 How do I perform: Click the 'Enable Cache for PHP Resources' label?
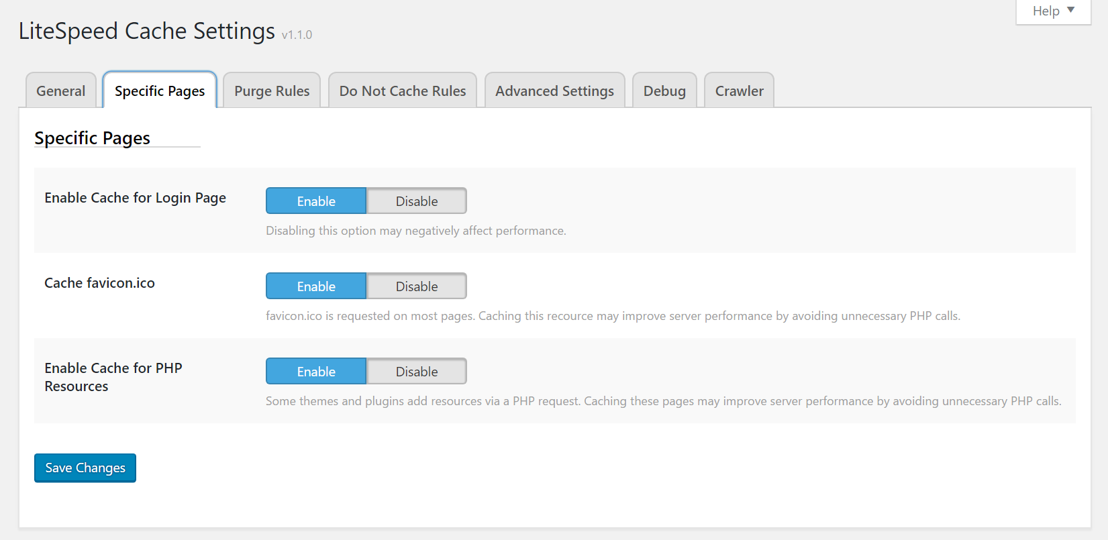tap(113, 377)
